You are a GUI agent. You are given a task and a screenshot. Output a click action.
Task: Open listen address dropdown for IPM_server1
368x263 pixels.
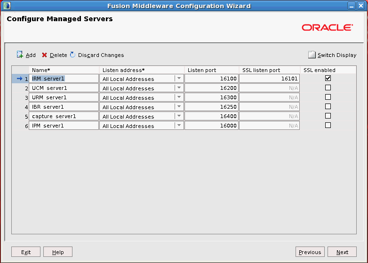click(x=179, y=126)
